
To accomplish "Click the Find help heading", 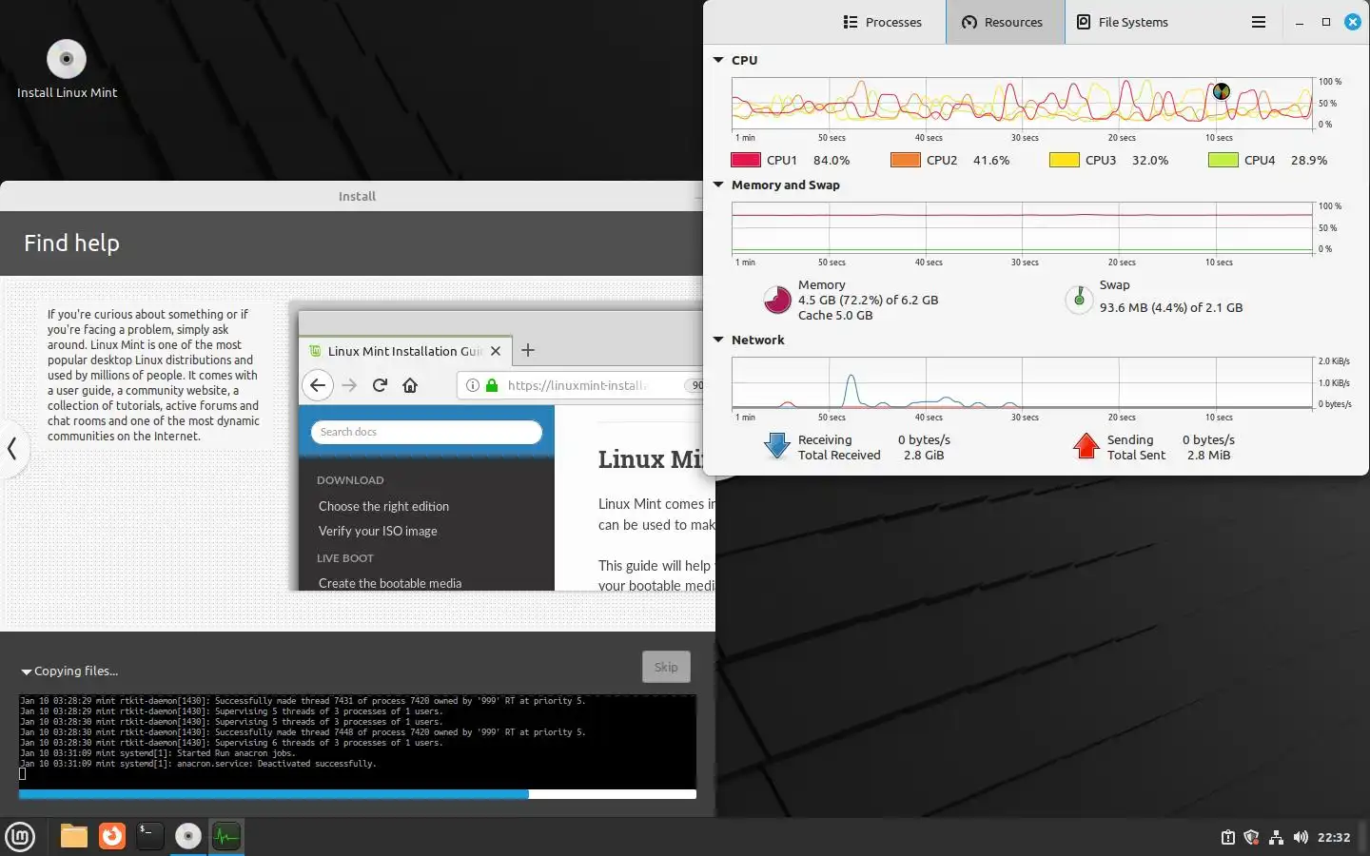I will click(71, 243).
